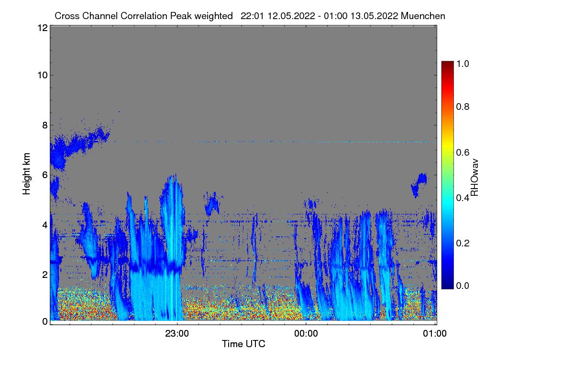Click the 'Height km' y-axis label
574x382 pixels.
(27, 174)
